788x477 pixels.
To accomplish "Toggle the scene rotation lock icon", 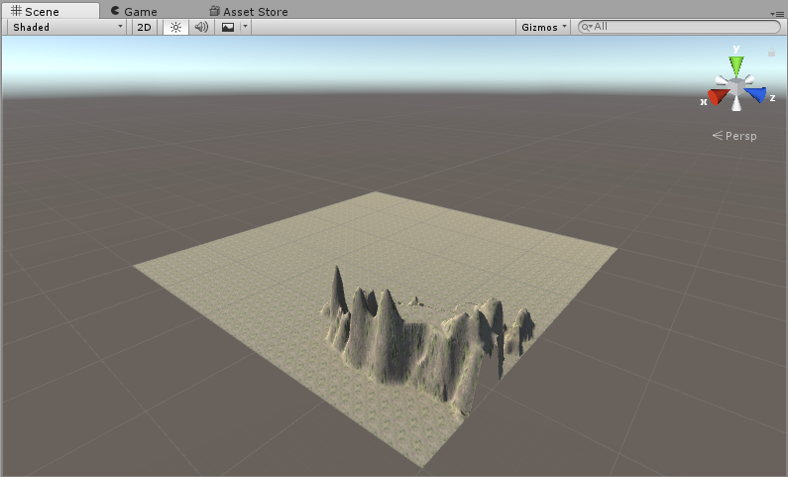I will coord(772,52).
